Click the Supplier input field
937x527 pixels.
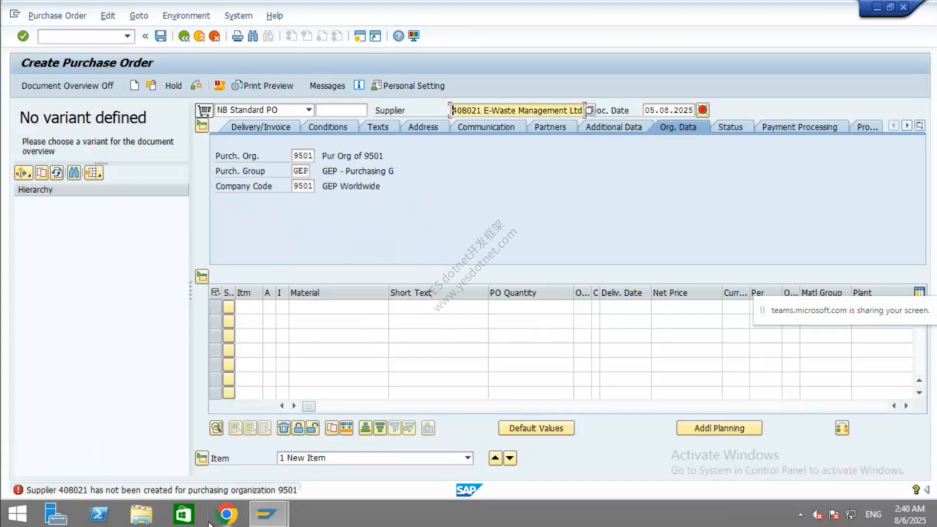coord(517,110)
